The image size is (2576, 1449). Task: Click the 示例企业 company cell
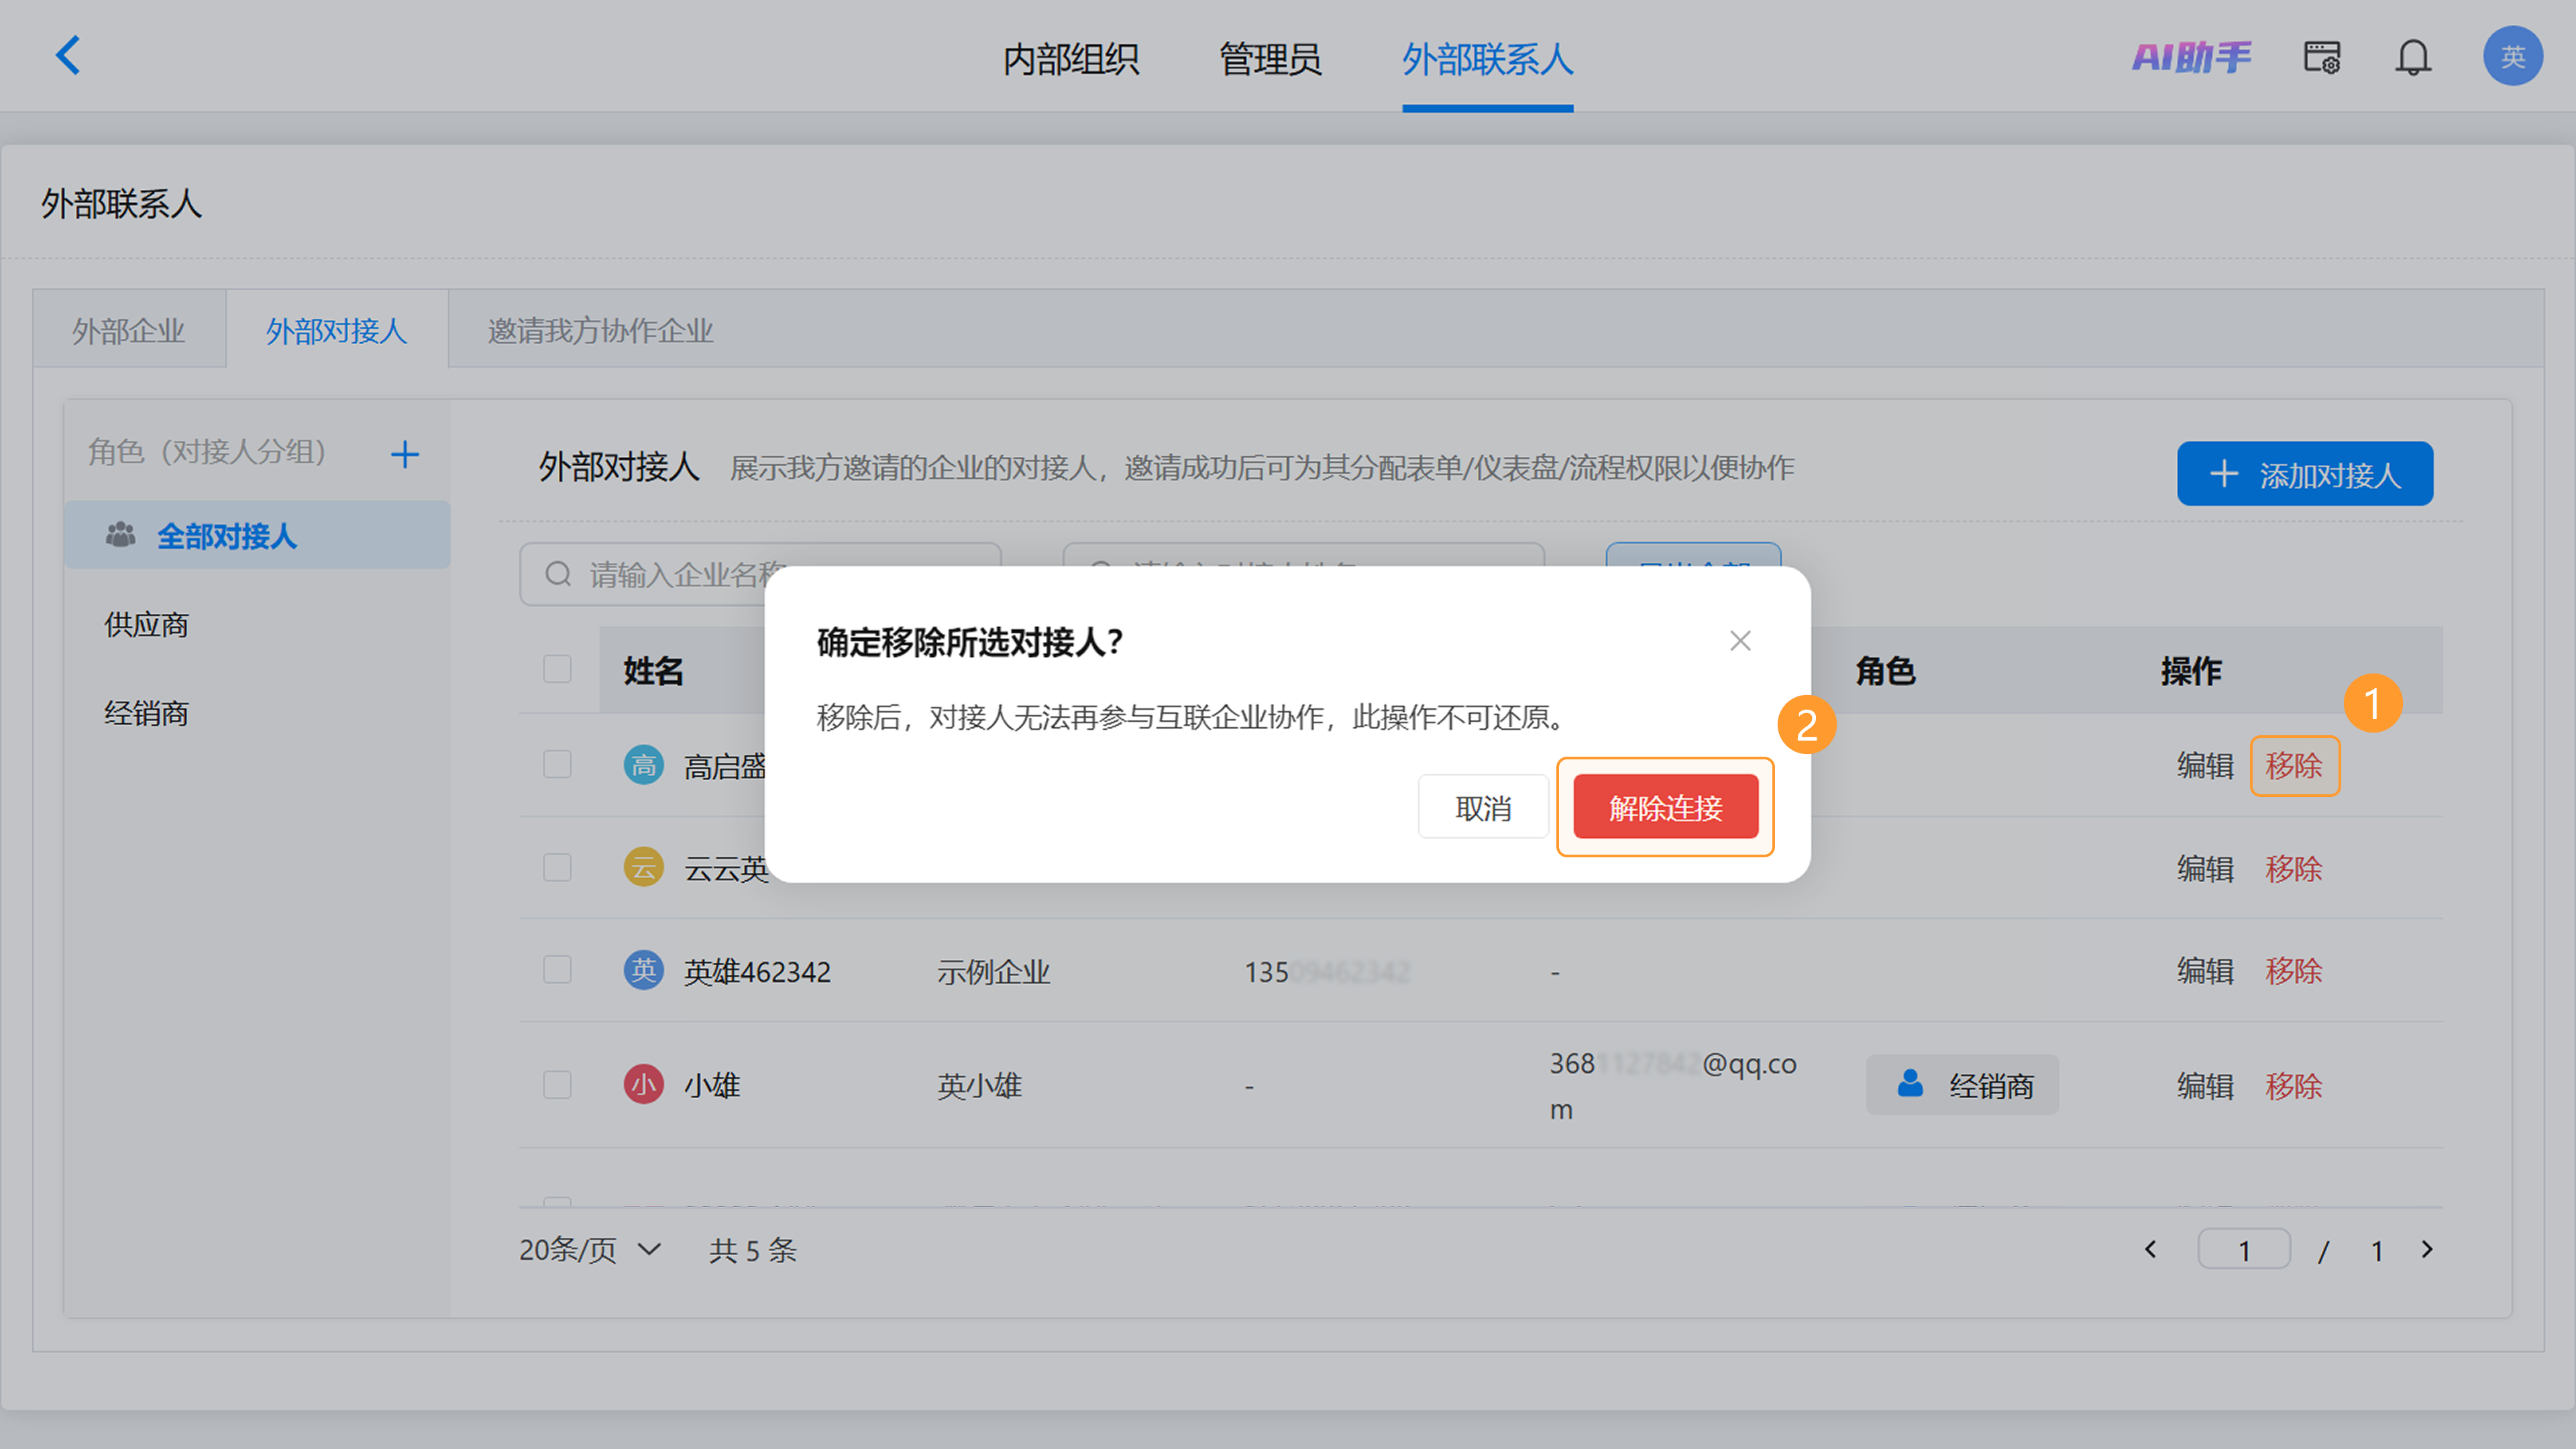[993, 972]
